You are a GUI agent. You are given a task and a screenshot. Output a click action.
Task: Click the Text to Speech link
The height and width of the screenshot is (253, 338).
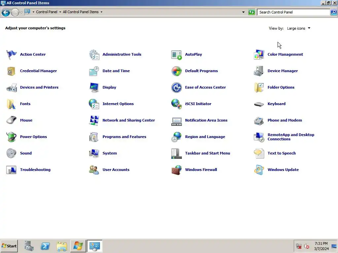[282, 153]
